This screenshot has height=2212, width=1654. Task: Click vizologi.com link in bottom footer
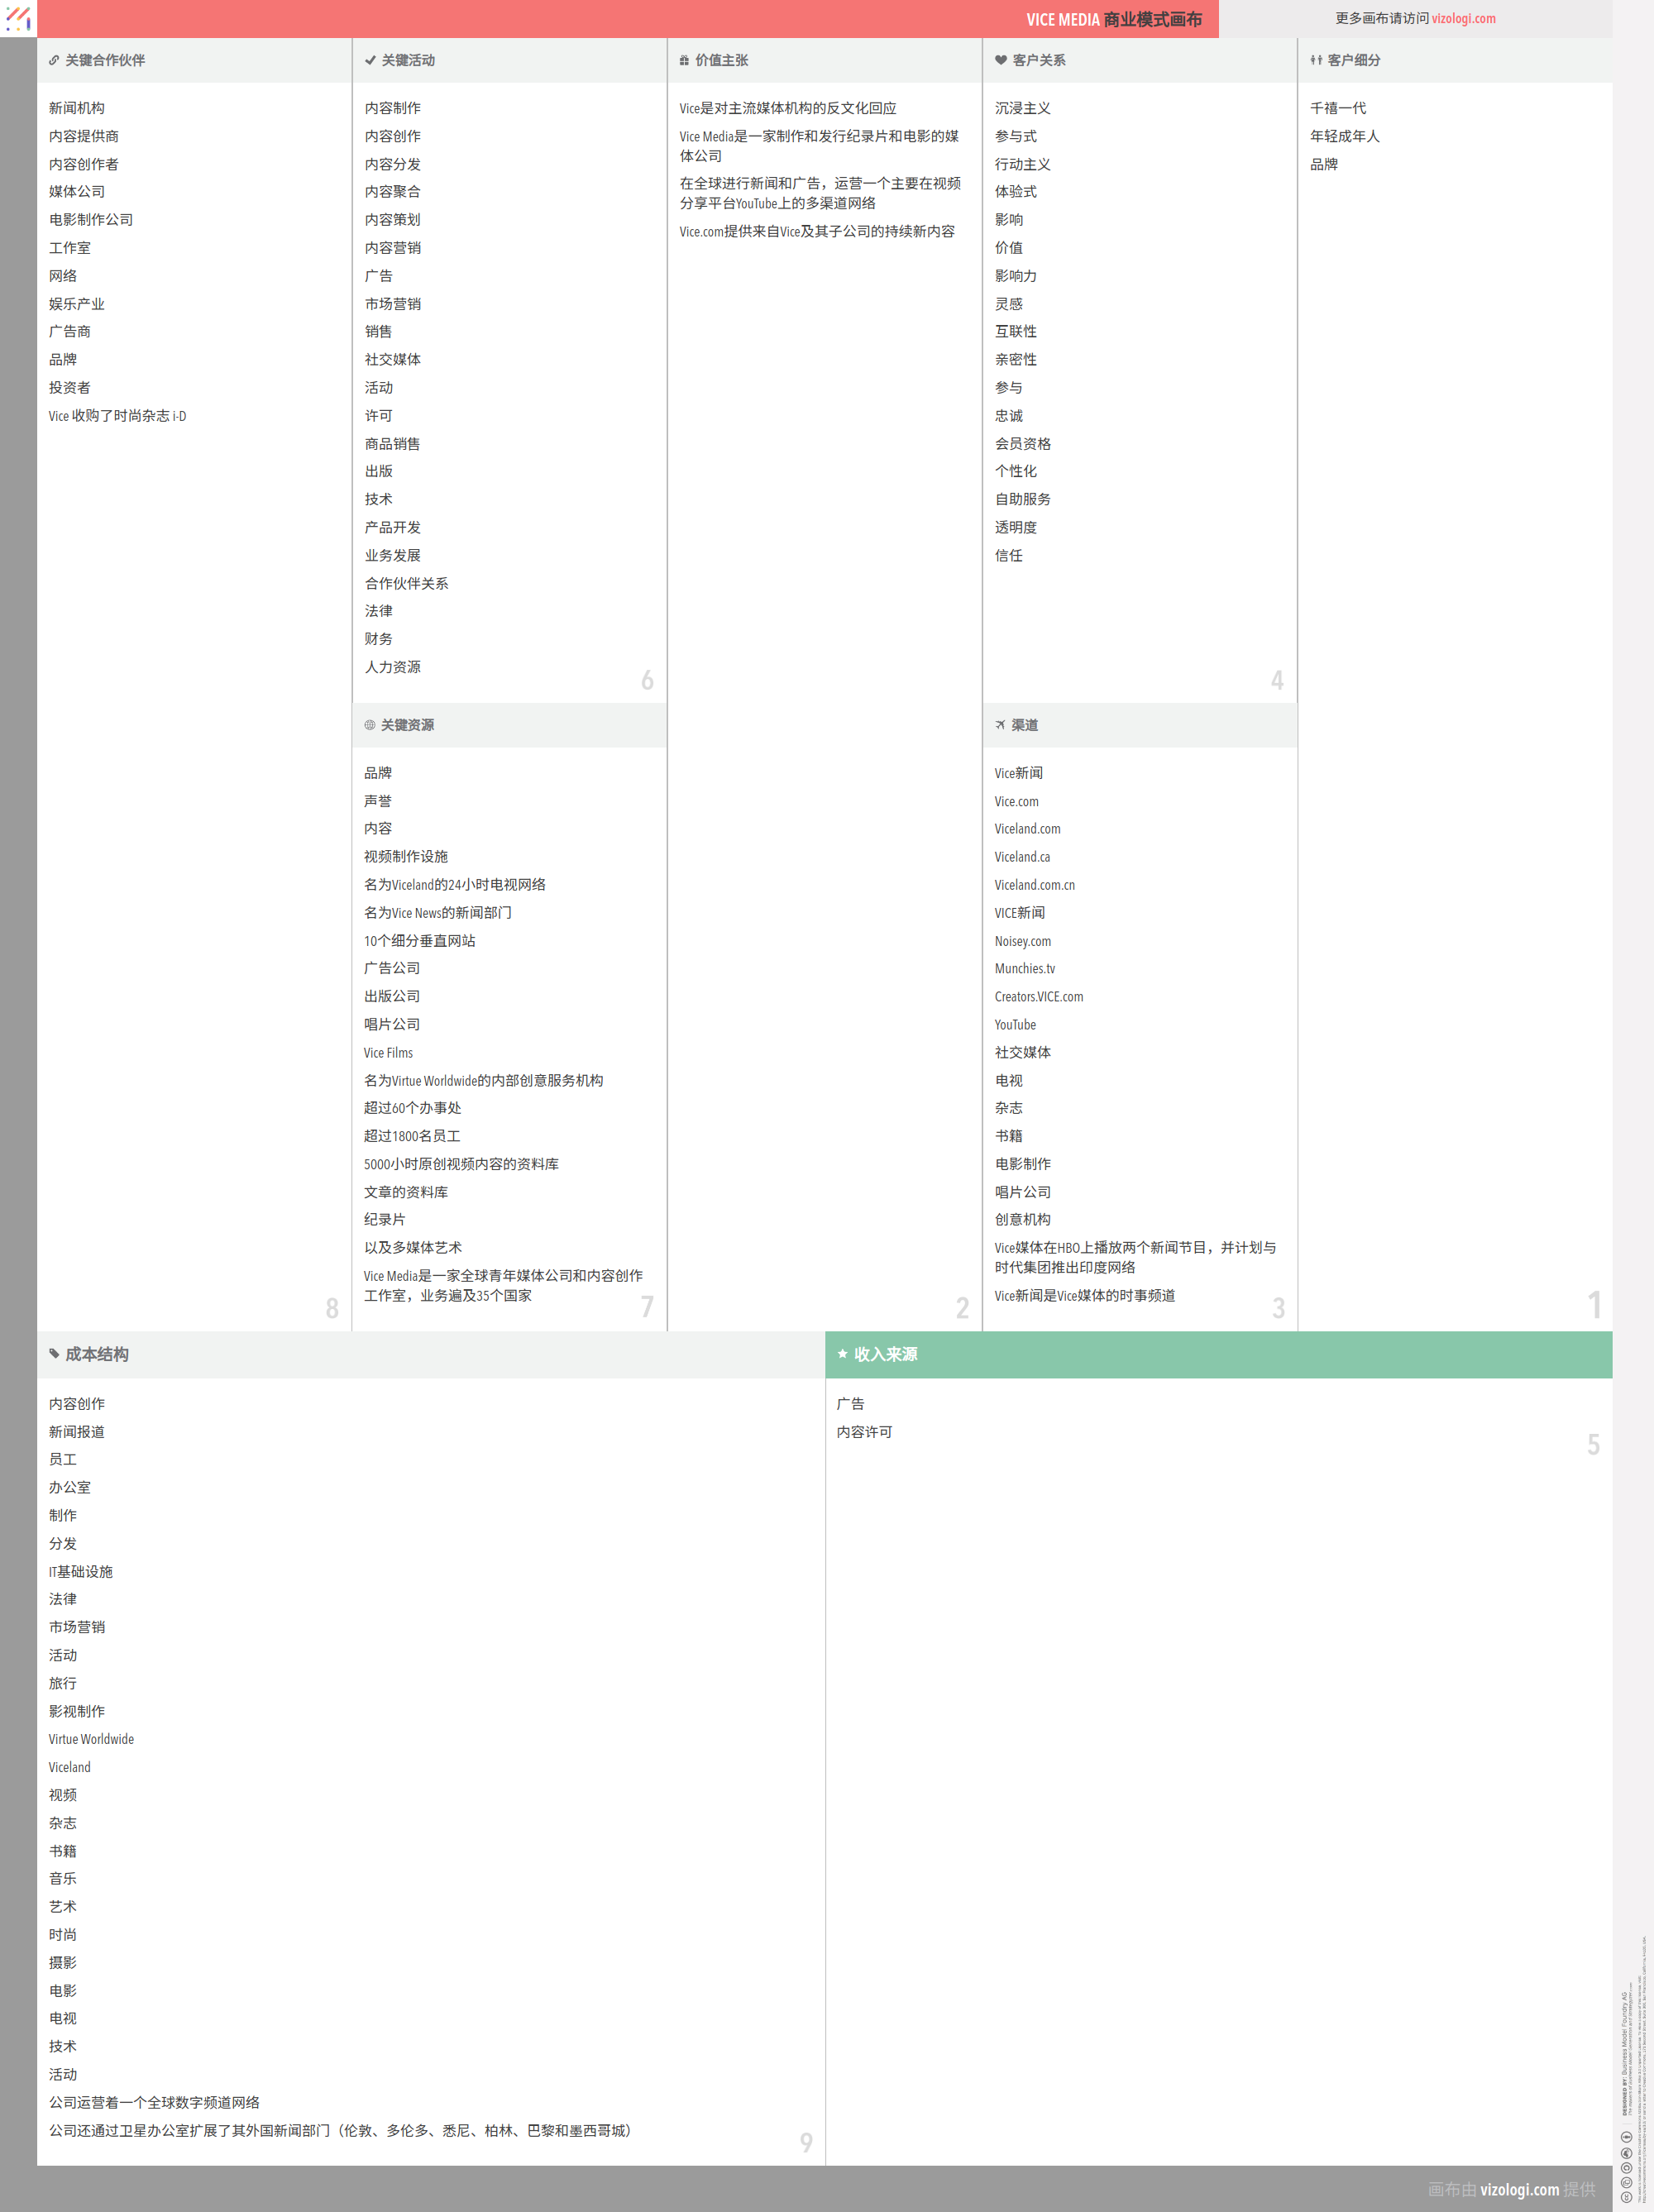(1519, 2189)
